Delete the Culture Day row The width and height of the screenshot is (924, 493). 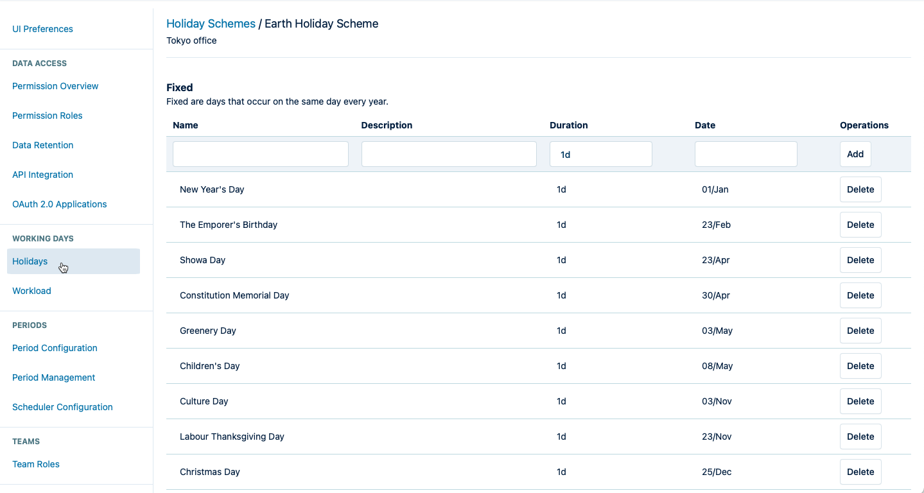click(860, 401)
